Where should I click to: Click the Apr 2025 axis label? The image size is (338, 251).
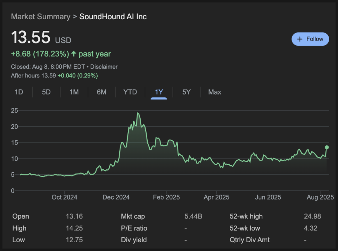pyautogui.click(x=217, y=197)
